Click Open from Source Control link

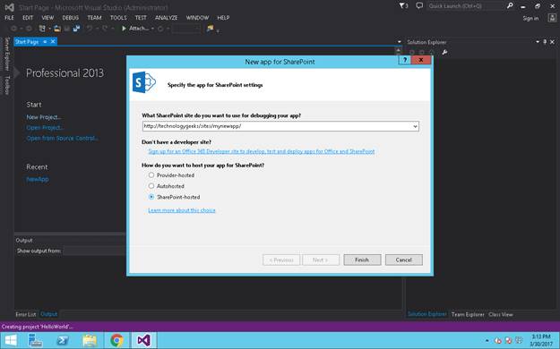pyautogui.click(x=62, y=138)
